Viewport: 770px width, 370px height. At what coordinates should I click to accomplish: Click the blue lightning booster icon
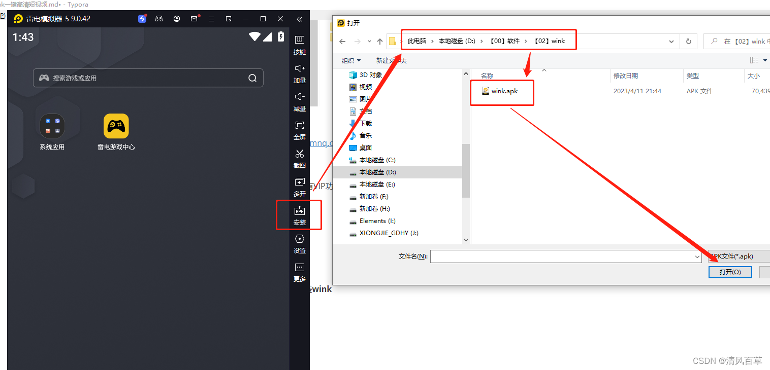(142, 19)
